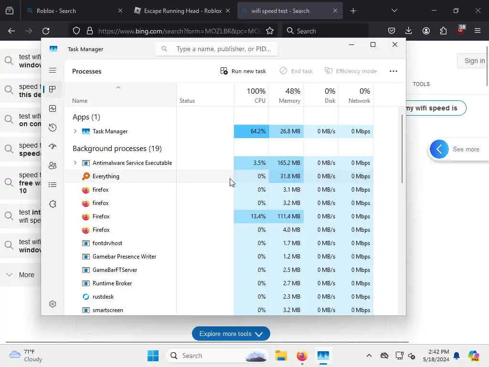The image size is (489, 367).
Task: Select smartscreen process row
Action: (219, 310)
